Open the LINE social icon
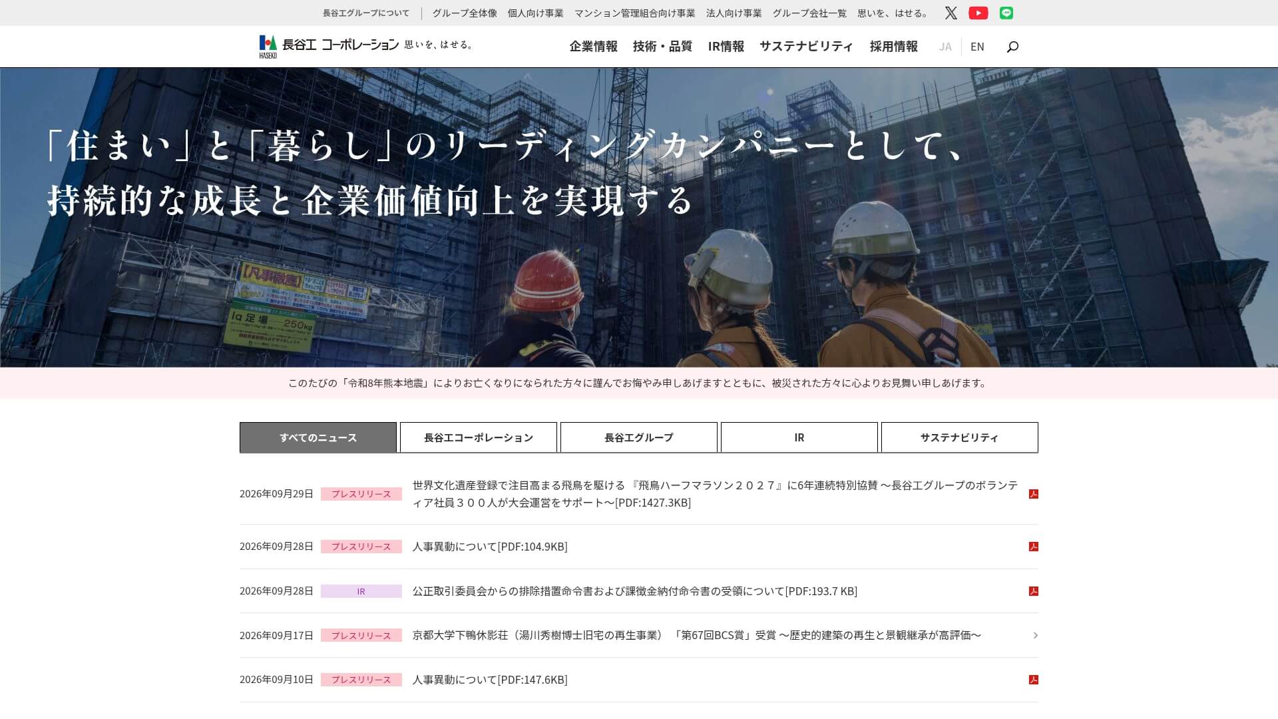 1006,13
